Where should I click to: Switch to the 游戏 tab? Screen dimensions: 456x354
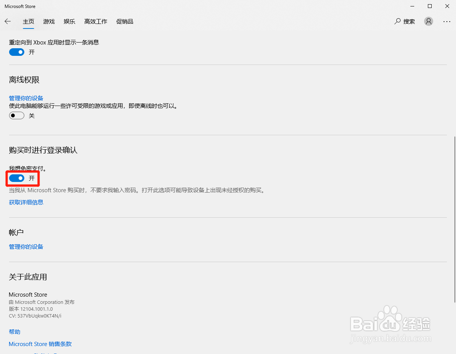pyautogui.click(x=49, y=21)
